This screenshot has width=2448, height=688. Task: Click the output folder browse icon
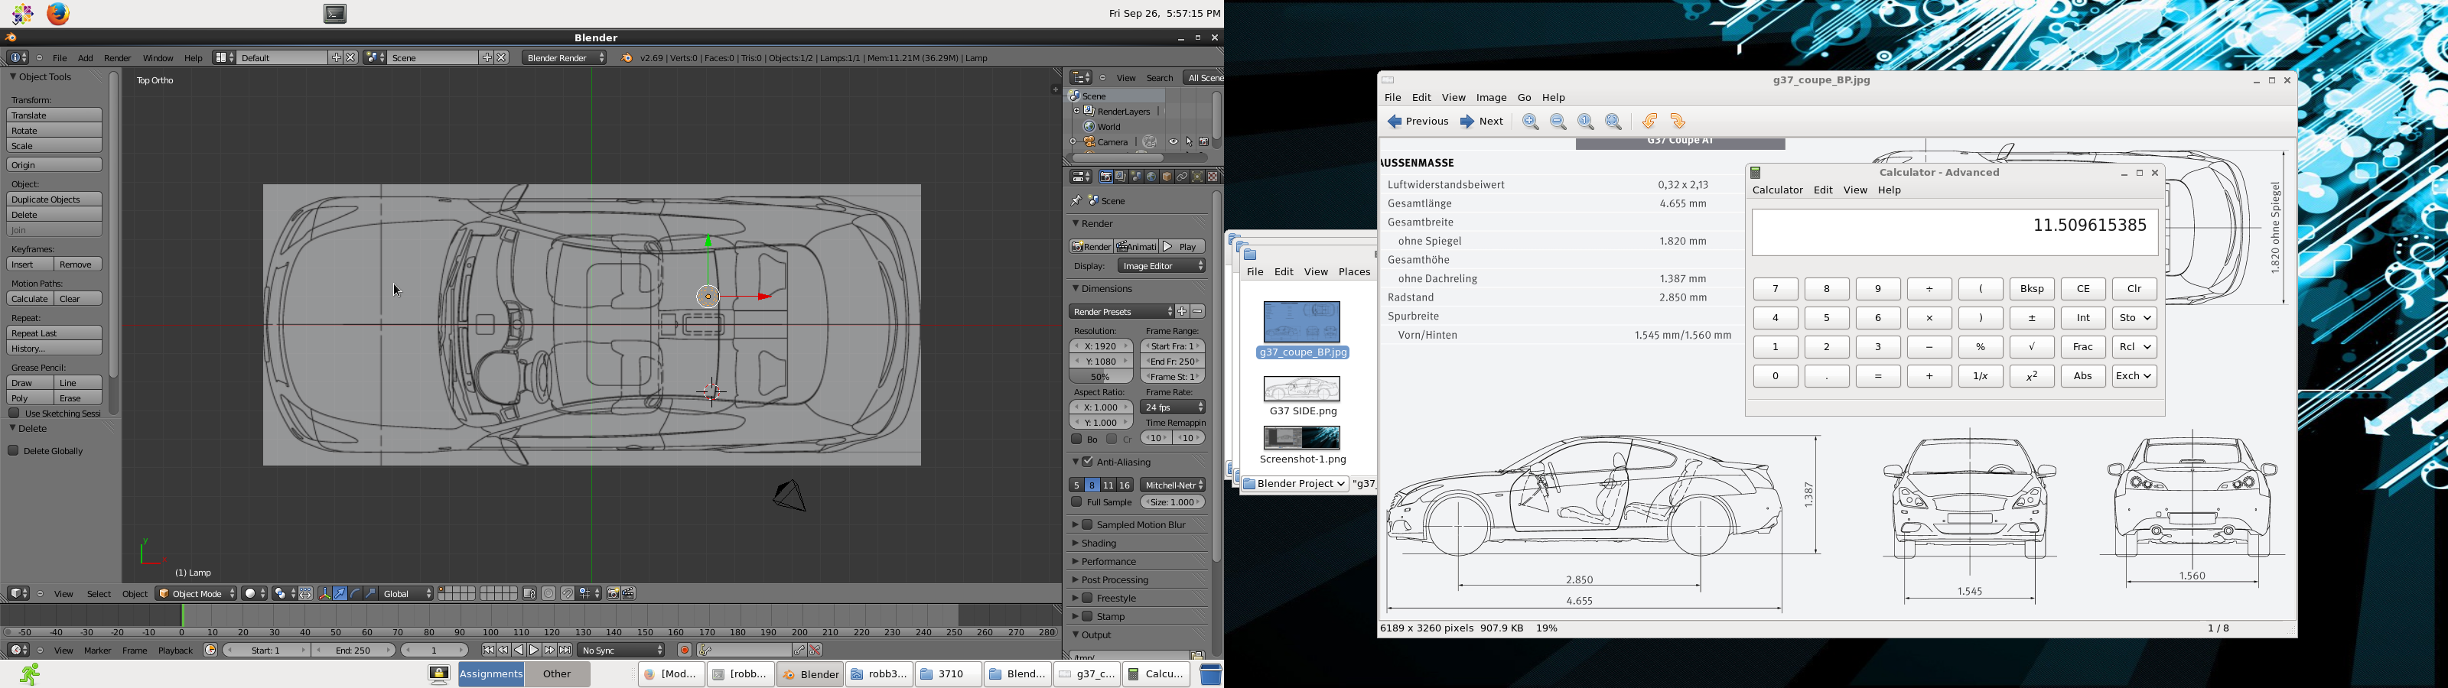(x=1197, y=656)
